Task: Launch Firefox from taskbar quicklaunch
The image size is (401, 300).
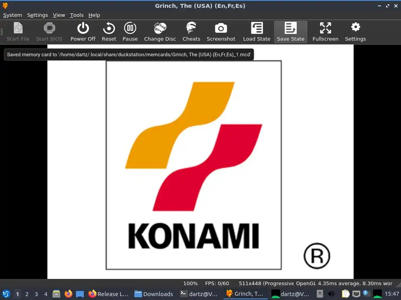Action: [x=68, y=294]
